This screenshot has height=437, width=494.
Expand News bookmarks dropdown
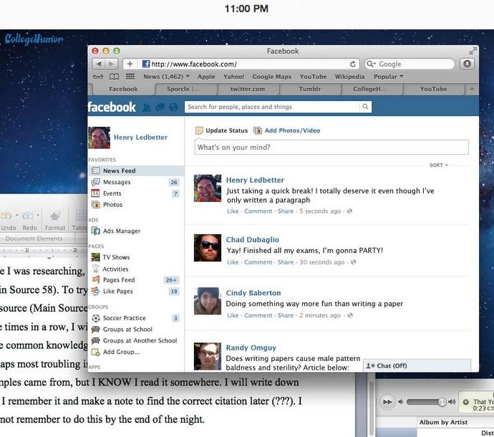click(166, 77)
